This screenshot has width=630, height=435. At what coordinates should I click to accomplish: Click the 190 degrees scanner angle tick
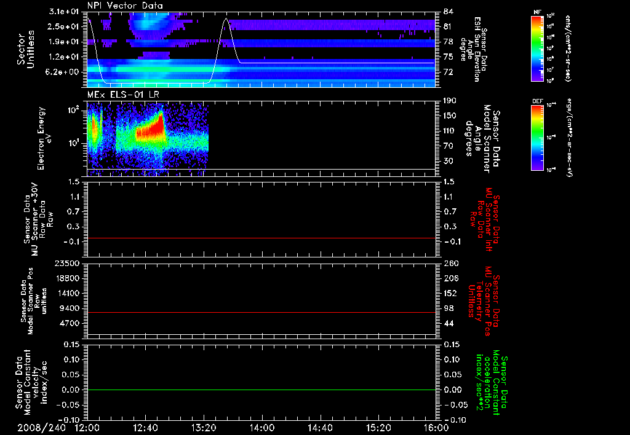450,101
